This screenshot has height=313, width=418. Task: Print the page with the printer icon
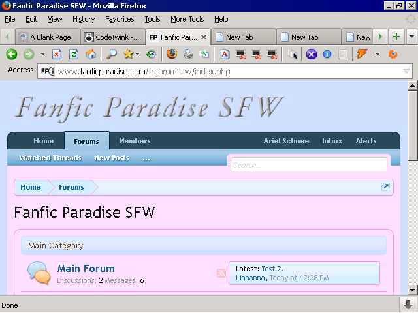point(189,54)
